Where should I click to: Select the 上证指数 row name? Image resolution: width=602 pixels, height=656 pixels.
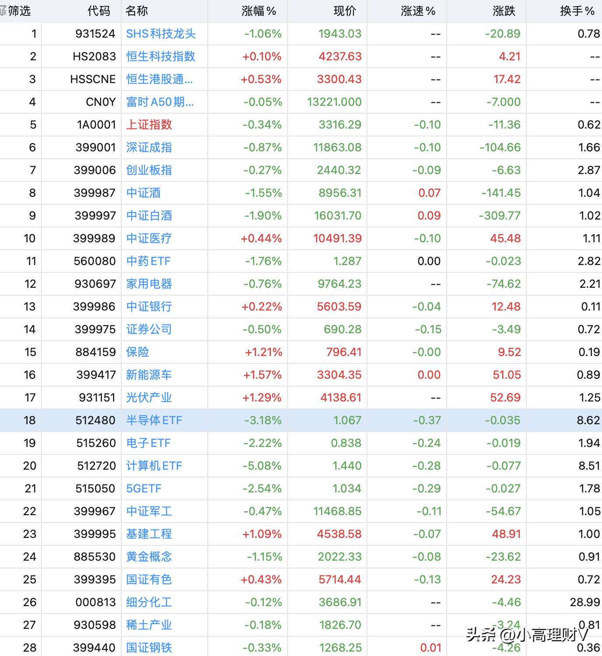149,125
